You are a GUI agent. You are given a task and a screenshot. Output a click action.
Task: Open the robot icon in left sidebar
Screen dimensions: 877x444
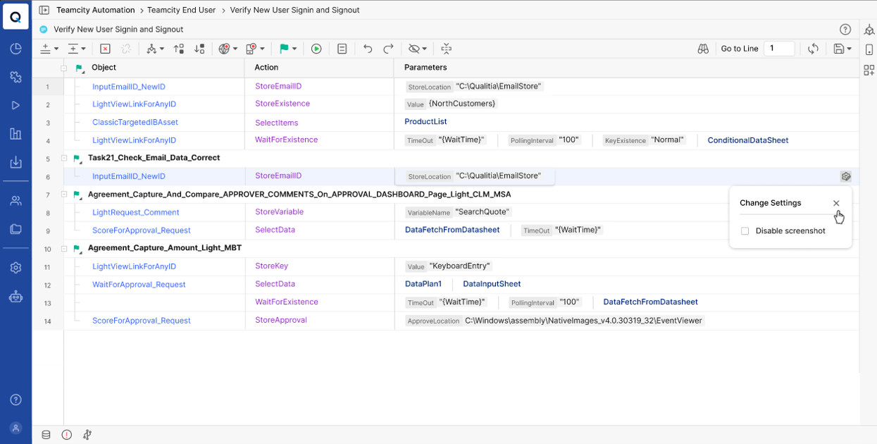(15, 297)
